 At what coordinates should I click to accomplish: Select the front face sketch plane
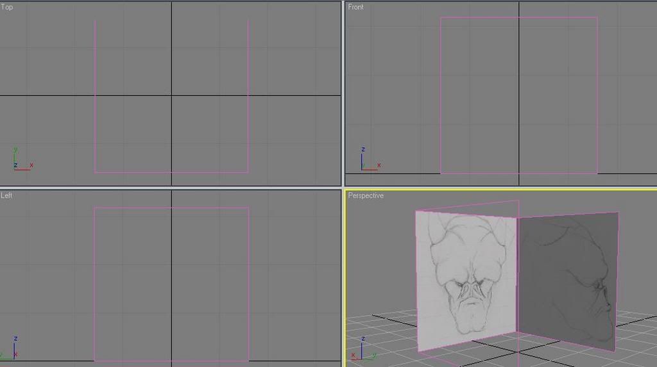pyautogui.click(x=466, y=275)
